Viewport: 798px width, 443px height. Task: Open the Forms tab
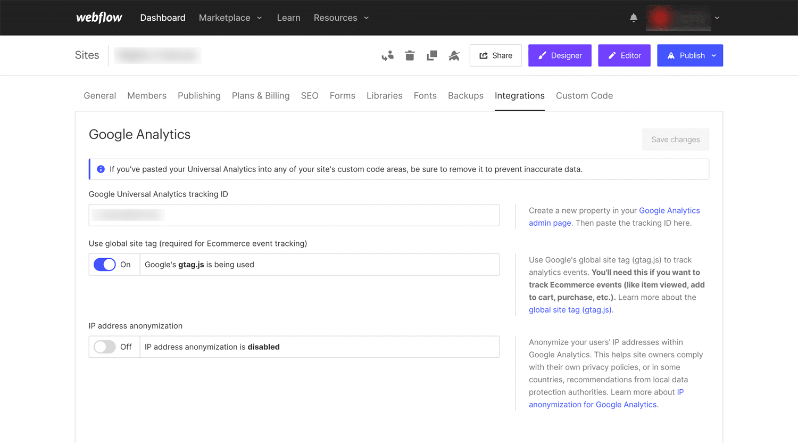click(343, 96)
